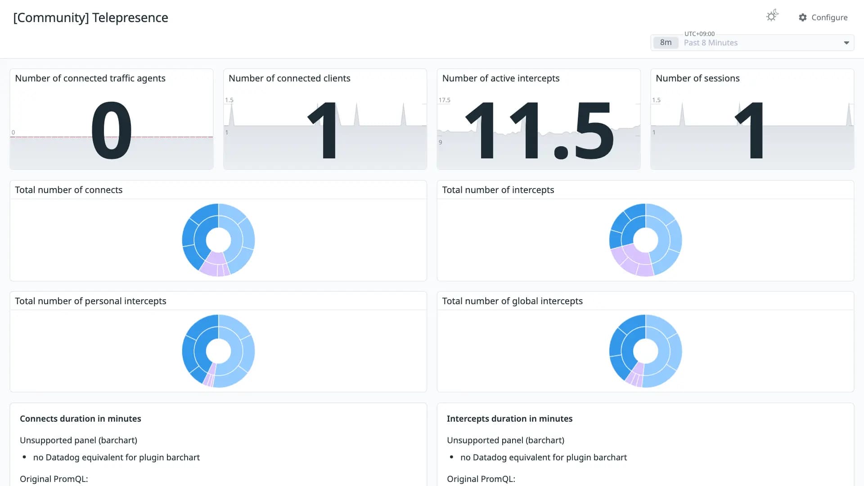Open the Number of connected clients title
Screen dimensions: 864x486
coord(289,78)
